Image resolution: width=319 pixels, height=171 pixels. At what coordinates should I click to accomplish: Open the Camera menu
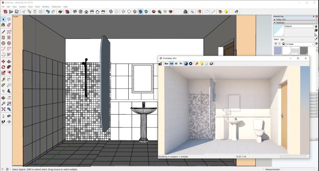[22, 7]
